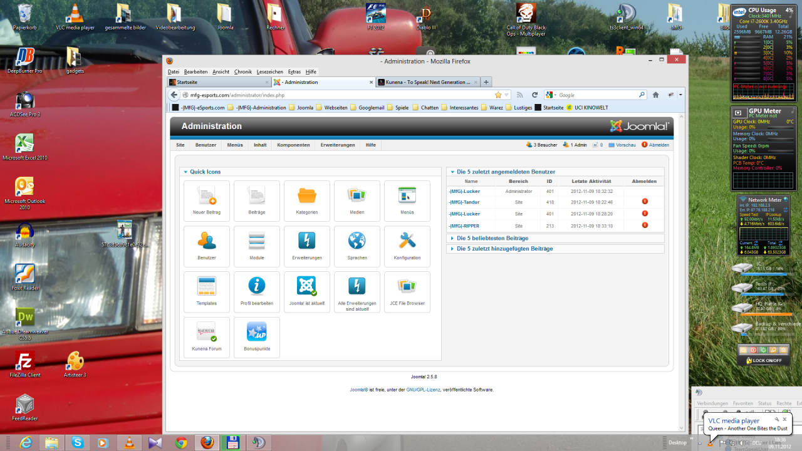This screenshot has height=451, width=802.
Task: Open the JCE File Browser icon
Action: 407,291
